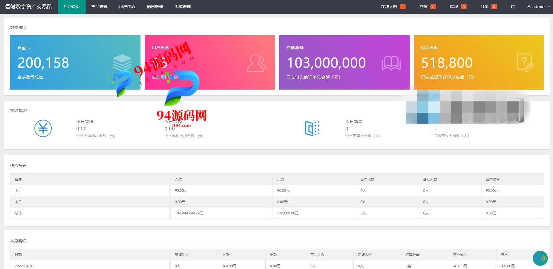Click the 200,158 total profit value
553x269 pixels.
pos(43,63)
